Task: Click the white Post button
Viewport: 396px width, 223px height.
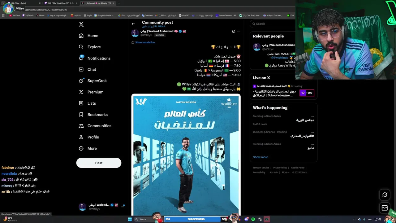Action: [99, 163]
